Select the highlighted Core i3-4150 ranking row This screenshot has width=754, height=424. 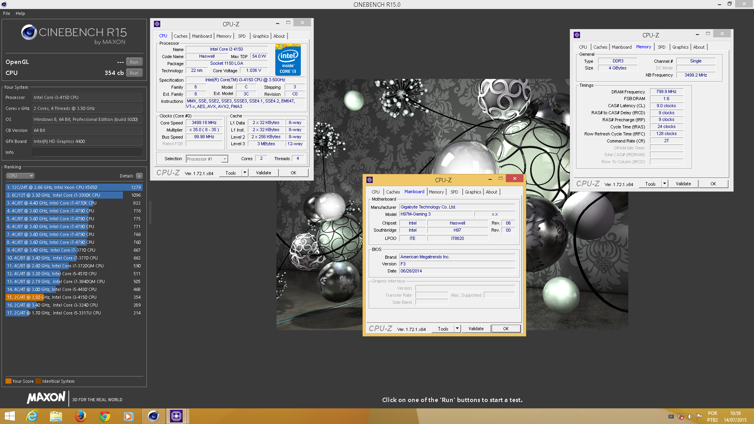(74, 297)
